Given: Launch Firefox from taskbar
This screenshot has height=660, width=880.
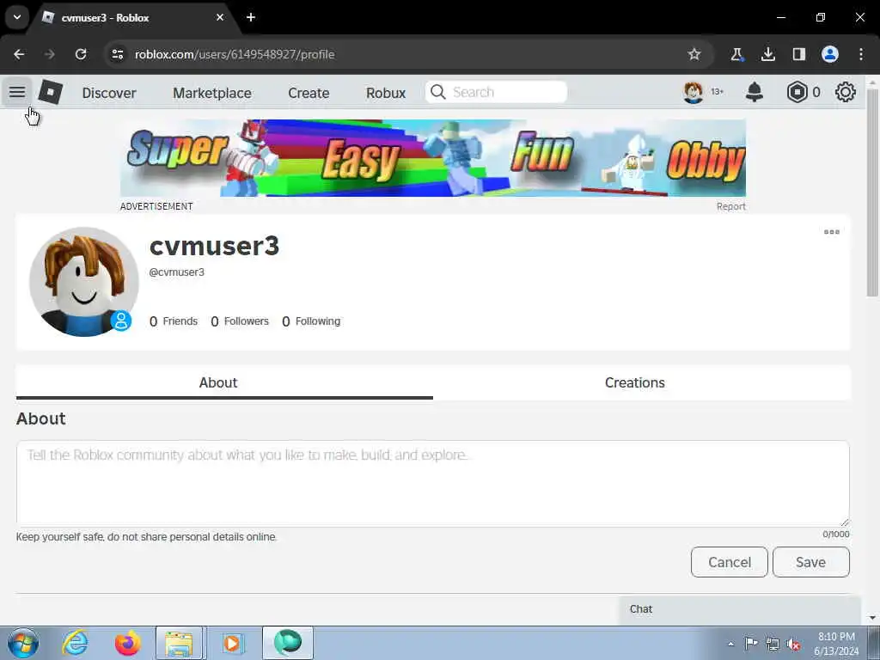Looking at the screenshot, I should coord(127,643).
